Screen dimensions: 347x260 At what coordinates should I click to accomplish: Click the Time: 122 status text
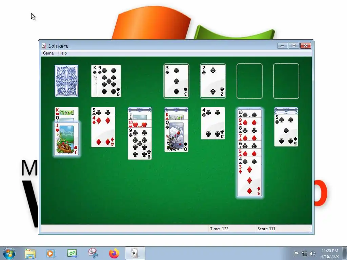tap(219, 229)
